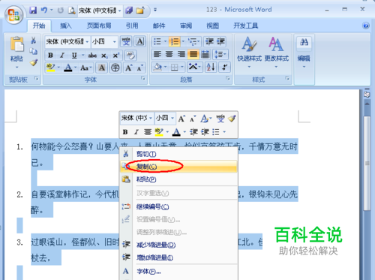The image size is (375, 280).
Task: Click Bullets list button in ribbon
Action: pyautogui.click(x=157, y=41)
